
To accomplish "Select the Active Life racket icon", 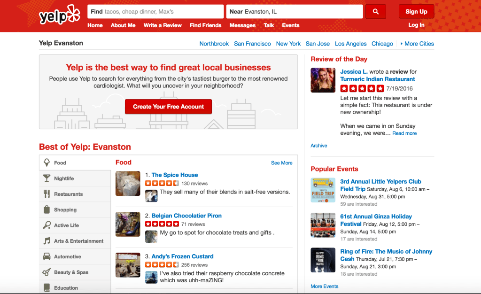I will click(47, 225).
